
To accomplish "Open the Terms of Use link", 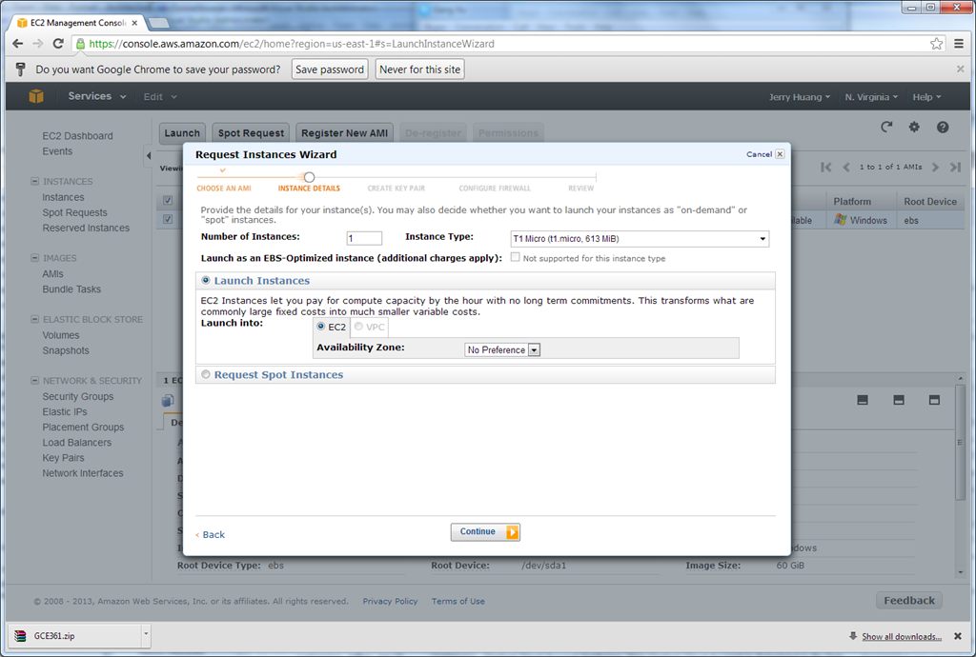I will pos(458,601).
